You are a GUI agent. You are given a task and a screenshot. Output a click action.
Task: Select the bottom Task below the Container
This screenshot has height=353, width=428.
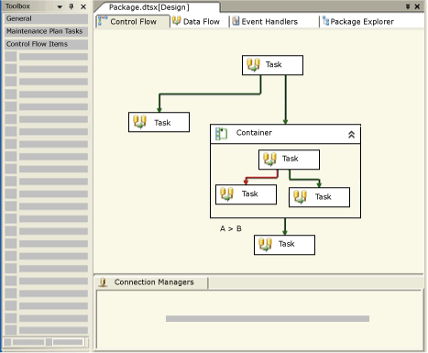point(284,245)
